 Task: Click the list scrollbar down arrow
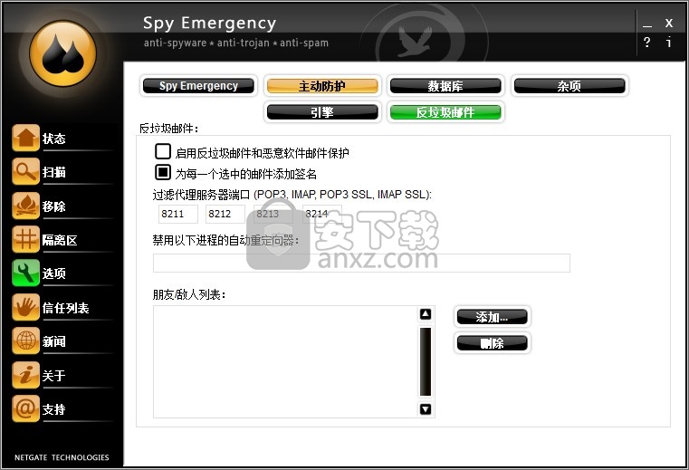coord(426,409)
